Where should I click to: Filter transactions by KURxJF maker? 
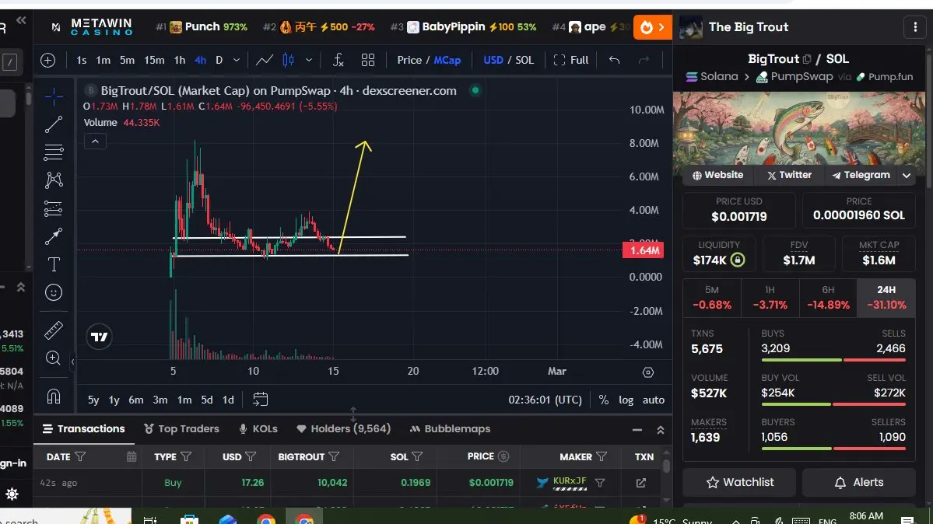[x=600, y=483]
